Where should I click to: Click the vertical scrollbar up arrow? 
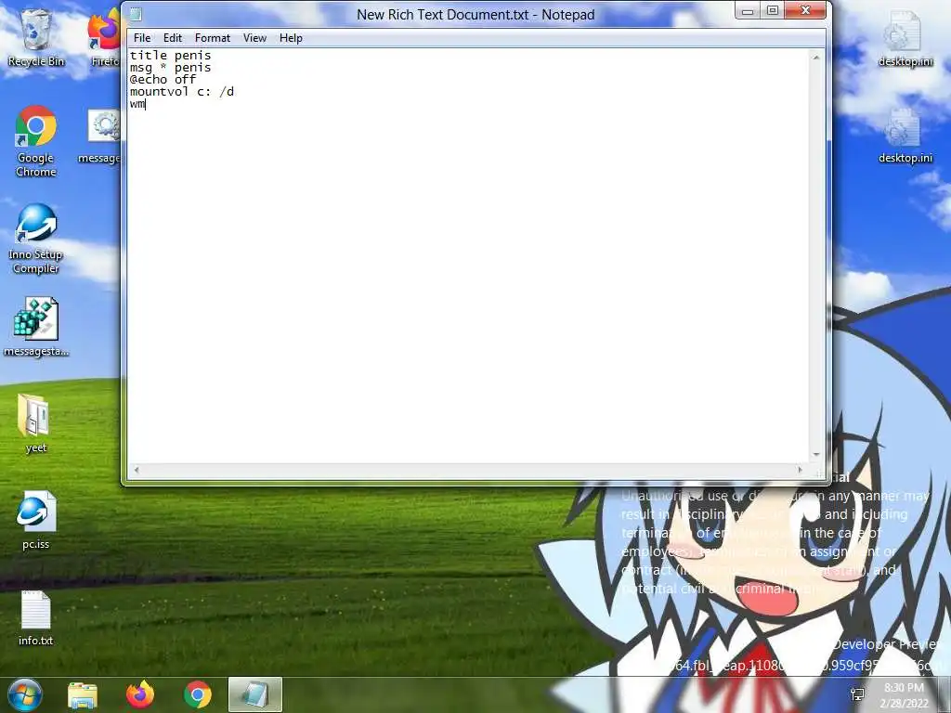(816, 58)
